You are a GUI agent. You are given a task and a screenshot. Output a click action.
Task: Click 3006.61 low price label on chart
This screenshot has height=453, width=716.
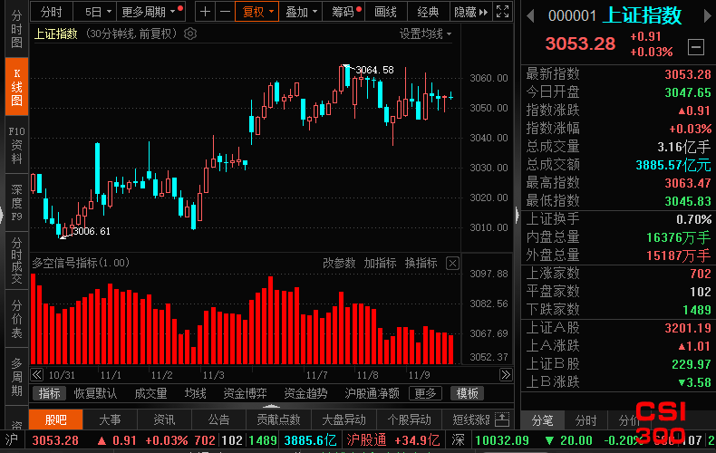(92, 231)
